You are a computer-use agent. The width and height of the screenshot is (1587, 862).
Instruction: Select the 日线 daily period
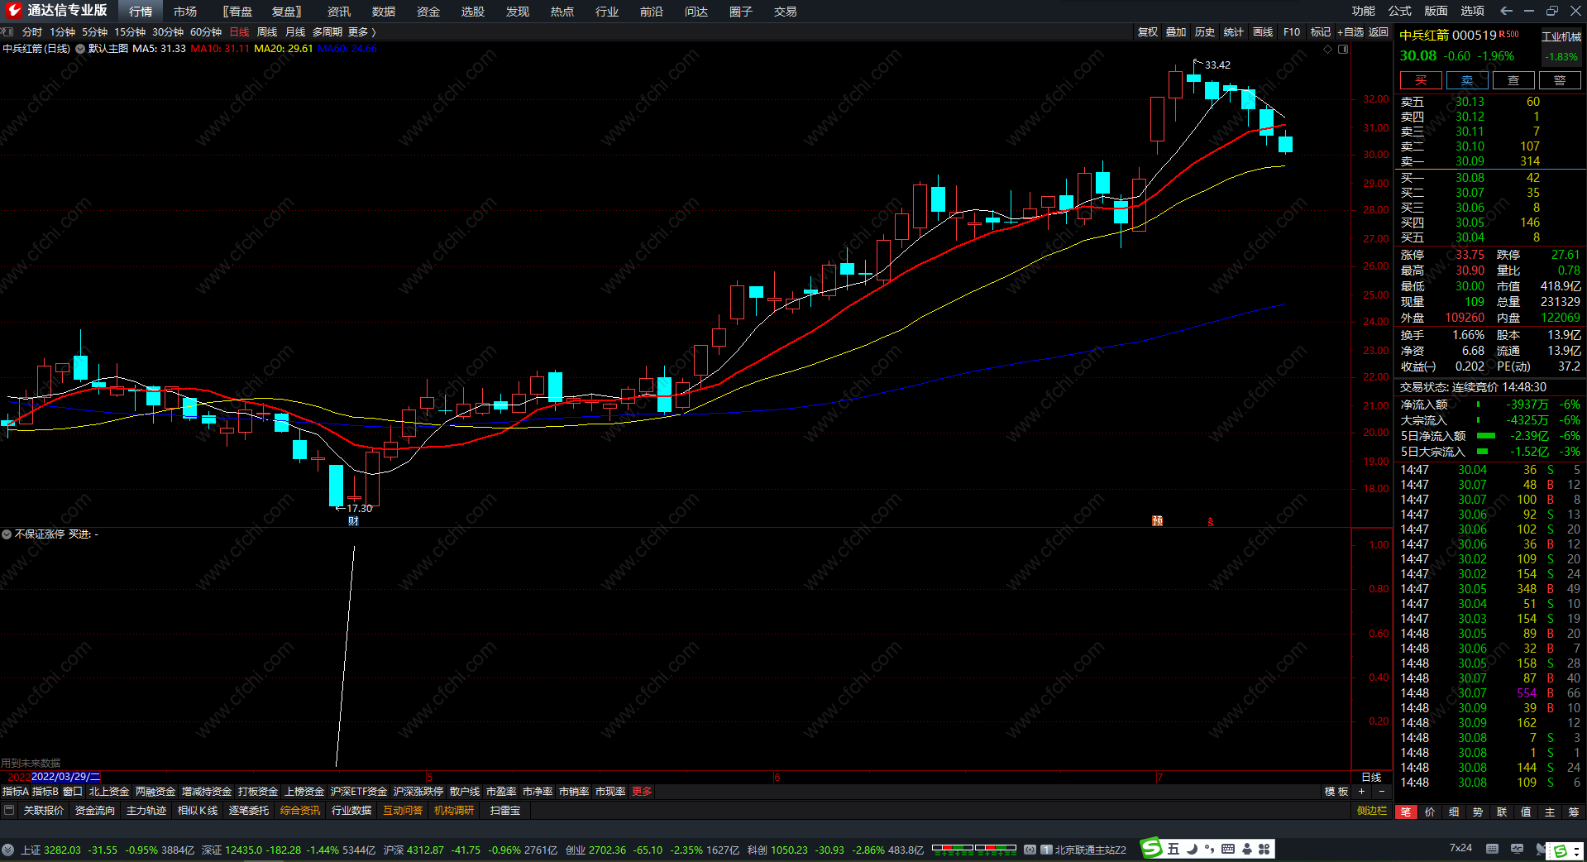tap(240, 32)
